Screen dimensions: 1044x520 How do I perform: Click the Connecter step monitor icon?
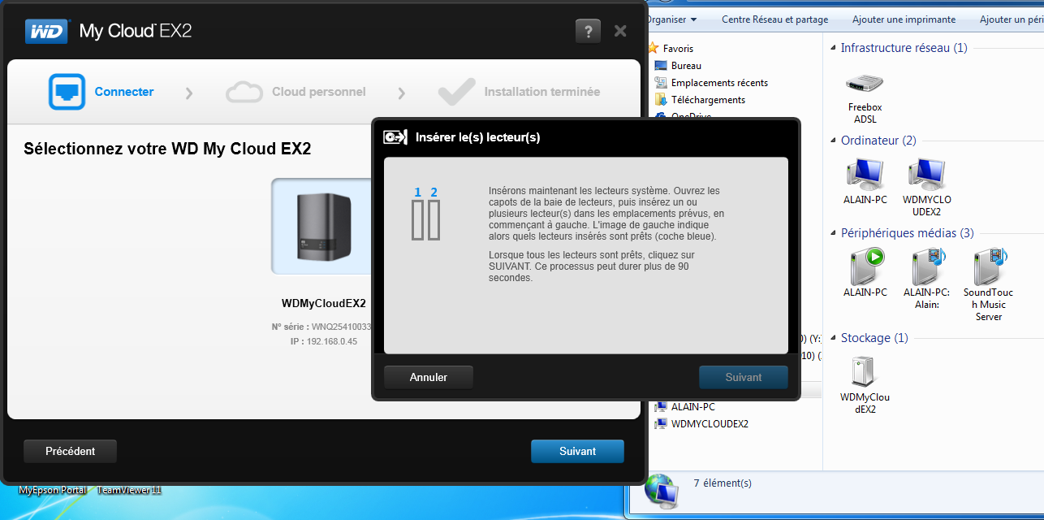(67, 92)
